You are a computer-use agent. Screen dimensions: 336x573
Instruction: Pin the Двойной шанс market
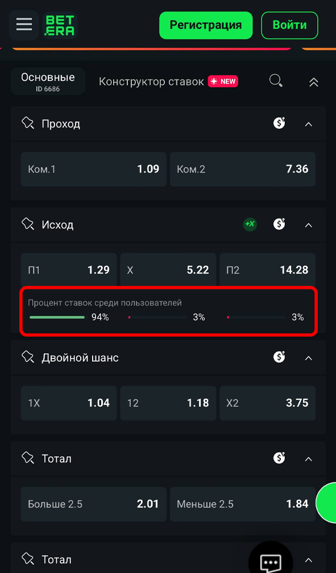point(27,357)
